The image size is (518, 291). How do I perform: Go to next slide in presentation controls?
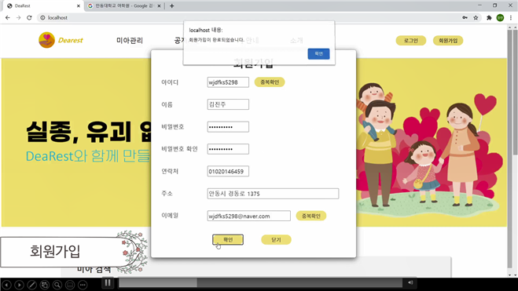point(19,285)
